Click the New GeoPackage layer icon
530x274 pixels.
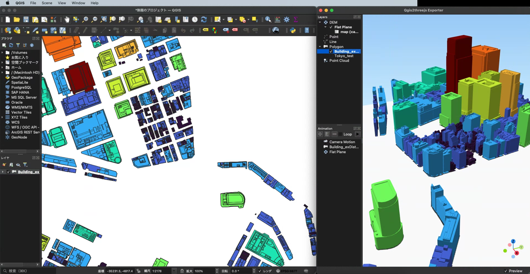[x=17, y=30]
